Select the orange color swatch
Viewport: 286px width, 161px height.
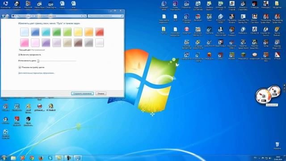(x=89, y=32)
